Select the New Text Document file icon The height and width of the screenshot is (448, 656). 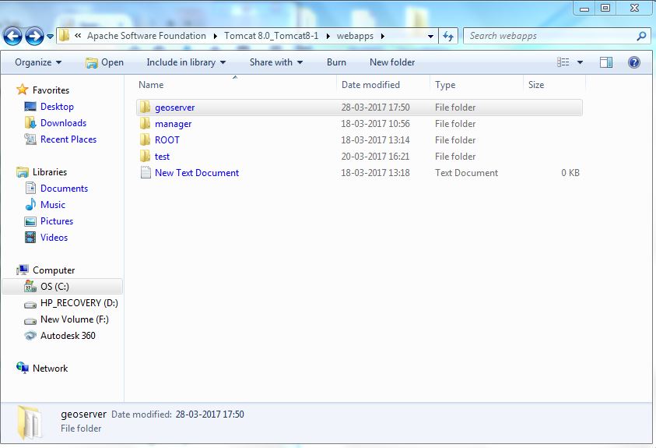(145, 173)
